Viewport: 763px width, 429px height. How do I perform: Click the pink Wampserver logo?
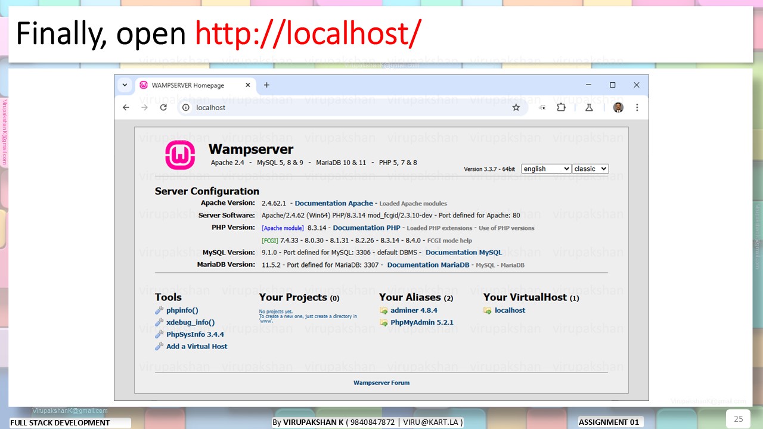click(180, 155)
